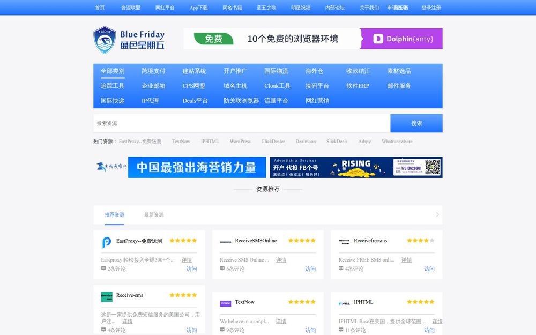Viewport: 536px width, 335px height.
Task: Expand the tab strip right chevron arrow
Action: pyautogui.click(x=437, y=215)
